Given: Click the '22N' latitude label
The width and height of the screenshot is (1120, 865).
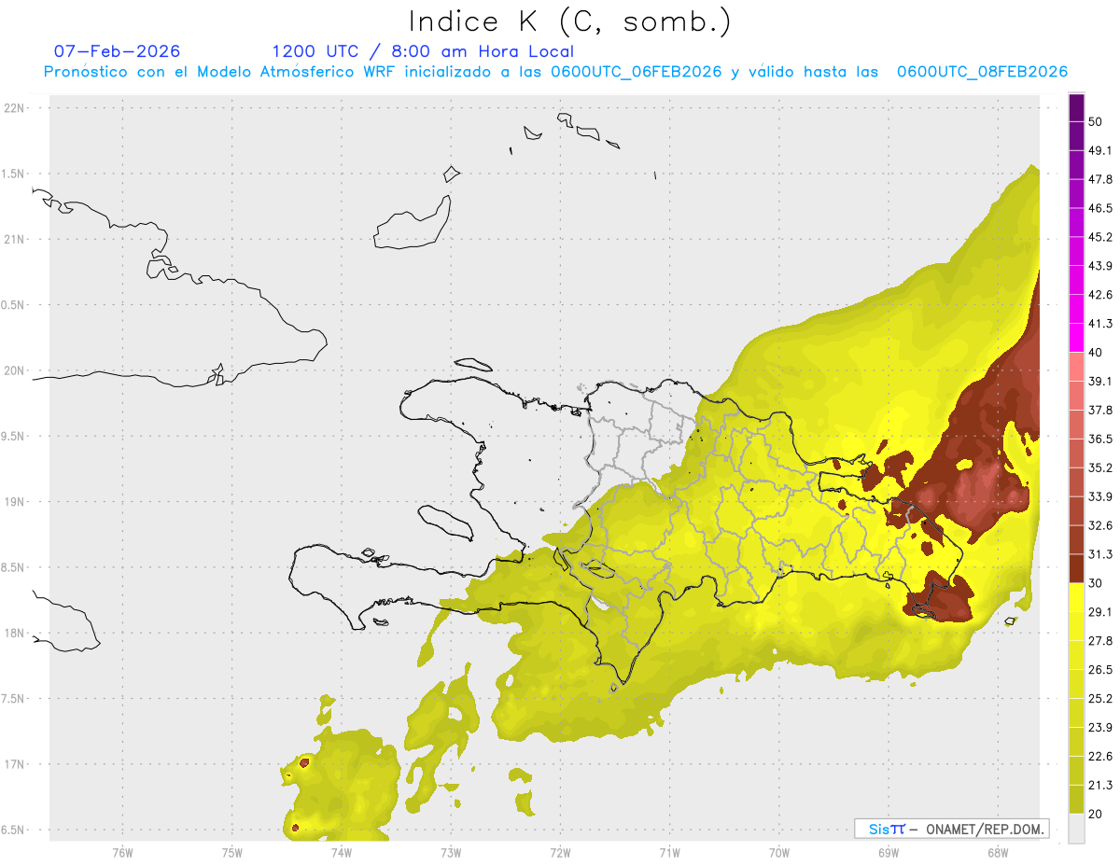Looking at the screenshot, I should click(16, 108).
